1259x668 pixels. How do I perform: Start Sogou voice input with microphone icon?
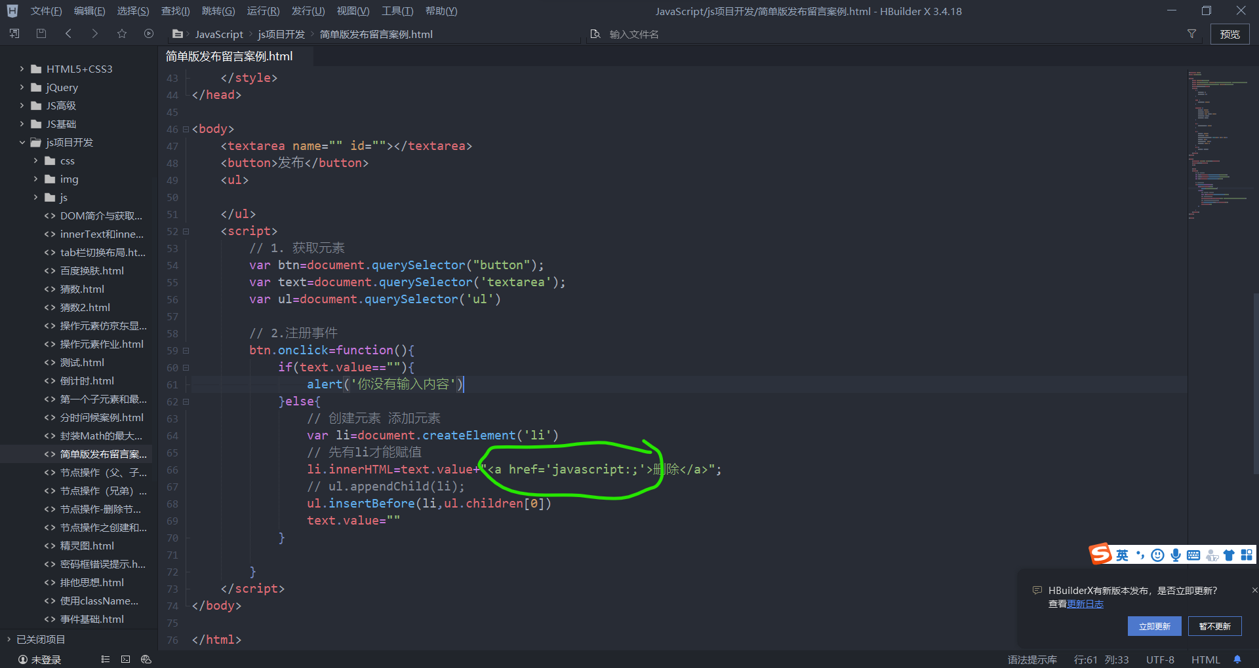click(1175, 555)
